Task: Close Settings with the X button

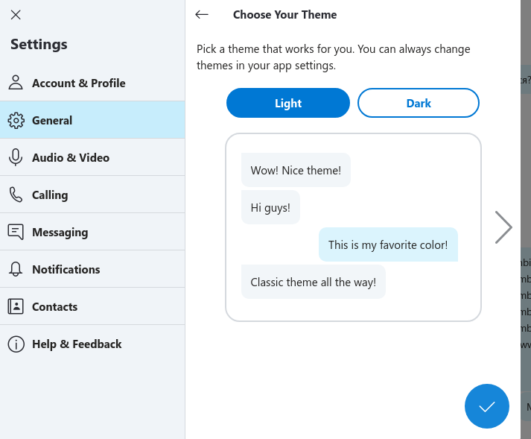Action: point(16,14)
